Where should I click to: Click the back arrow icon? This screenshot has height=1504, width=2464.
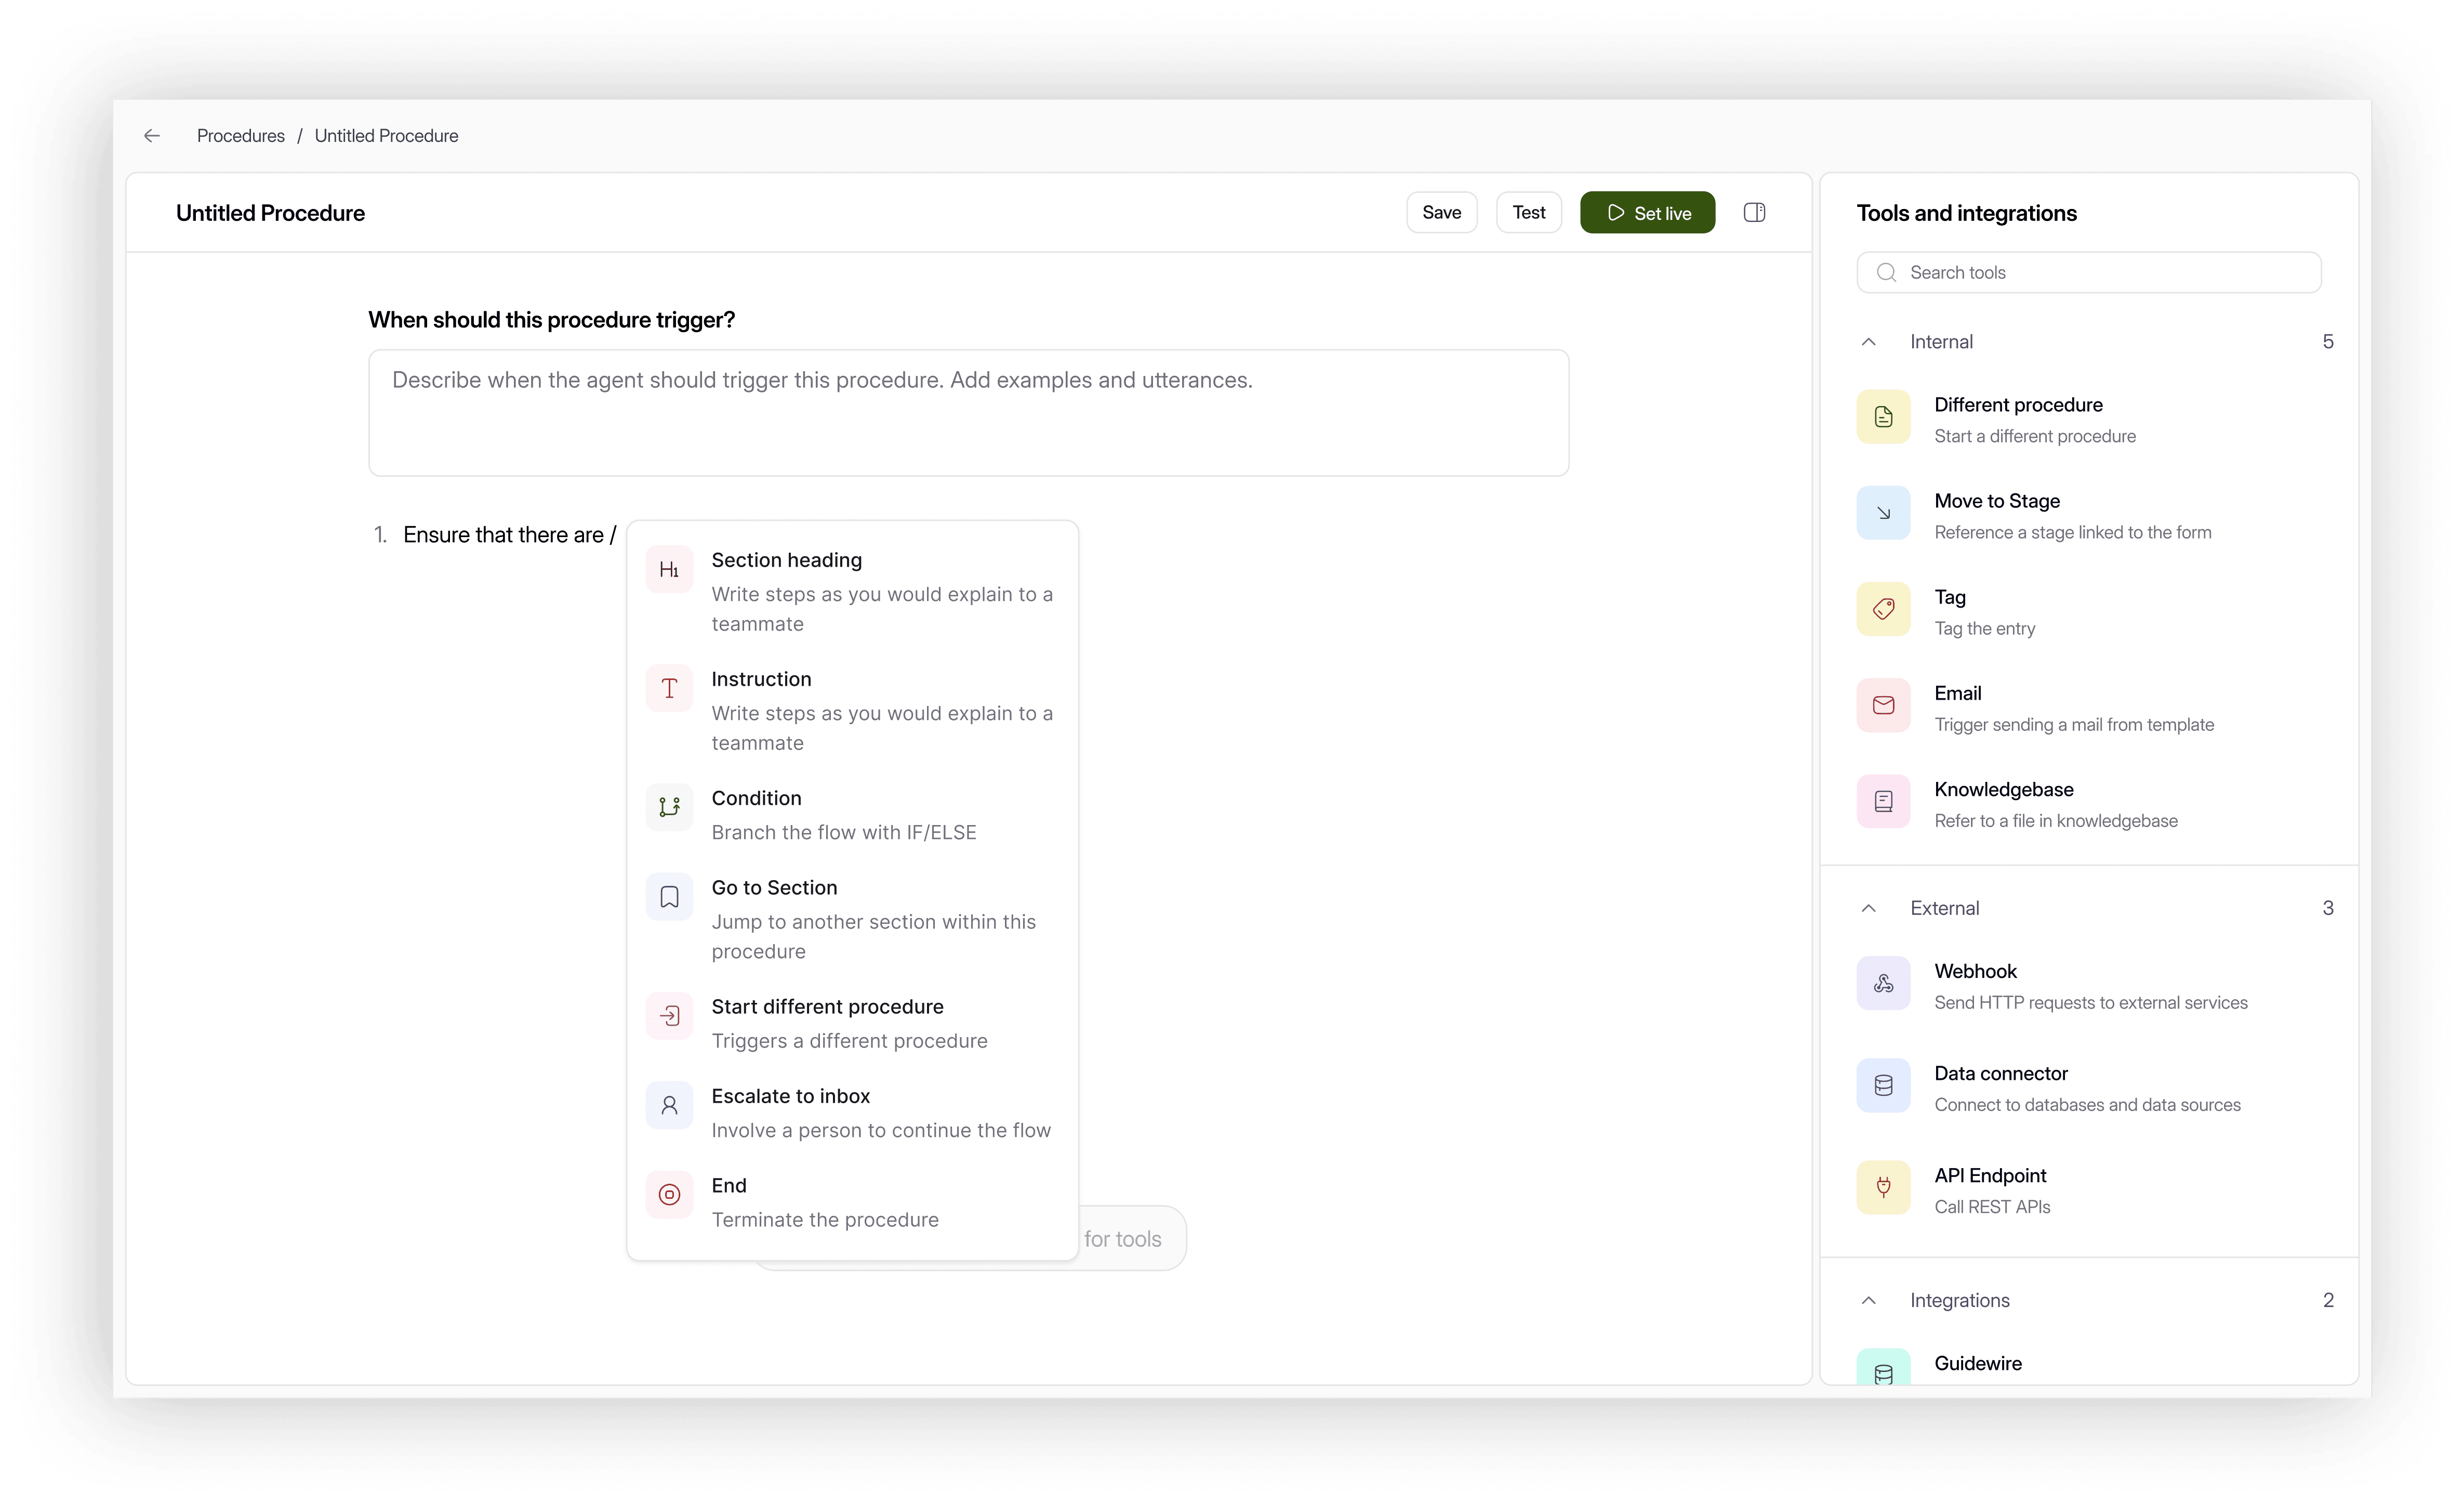[x=152, y=135]
